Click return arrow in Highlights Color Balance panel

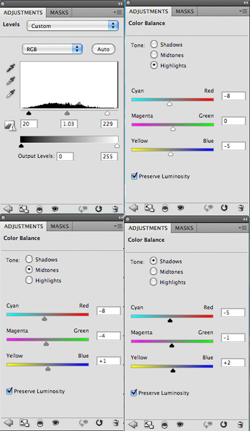click(x=133, y=208)
